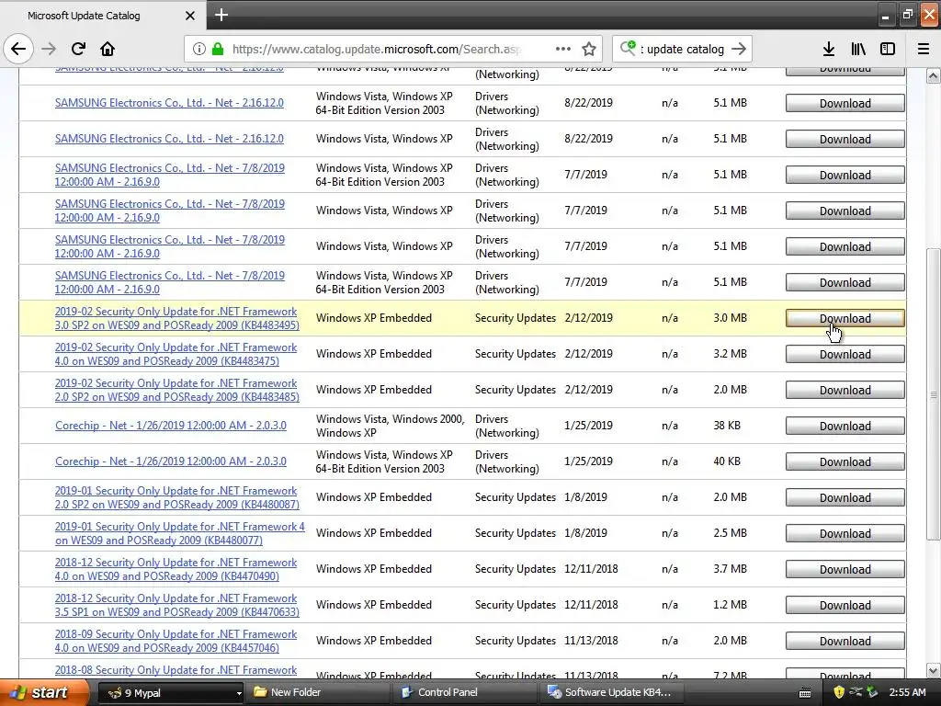Open Corechip Net link for Windows 2000 row

pos(170,425)
